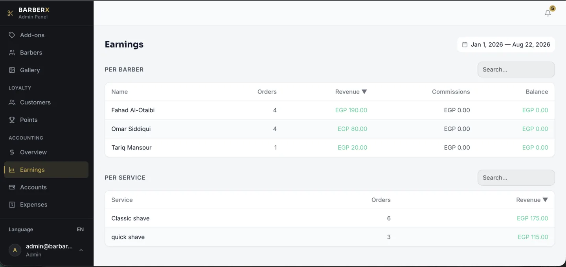Viewport: 566px width, 267px height.
Task: Navigate to Customers
Action: click(x=46, y=102)
